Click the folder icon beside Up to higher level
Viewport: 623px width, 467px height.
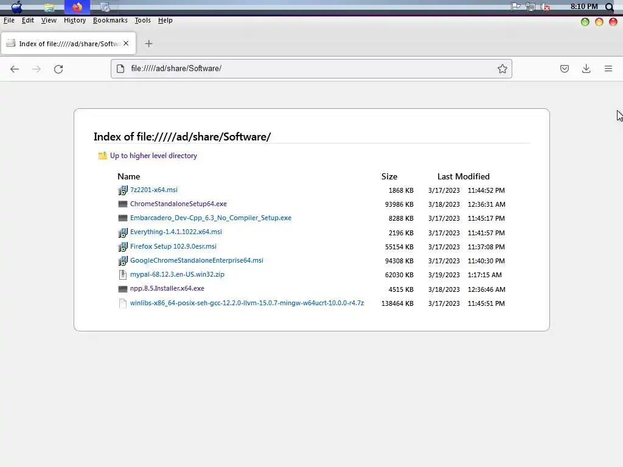click(x=102, y=156)
